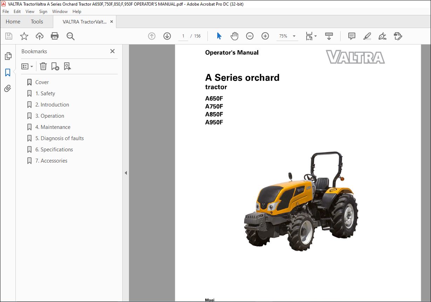Jump to 3. Operation bookmark
The image size is (431, 302).
coord(50,116)
